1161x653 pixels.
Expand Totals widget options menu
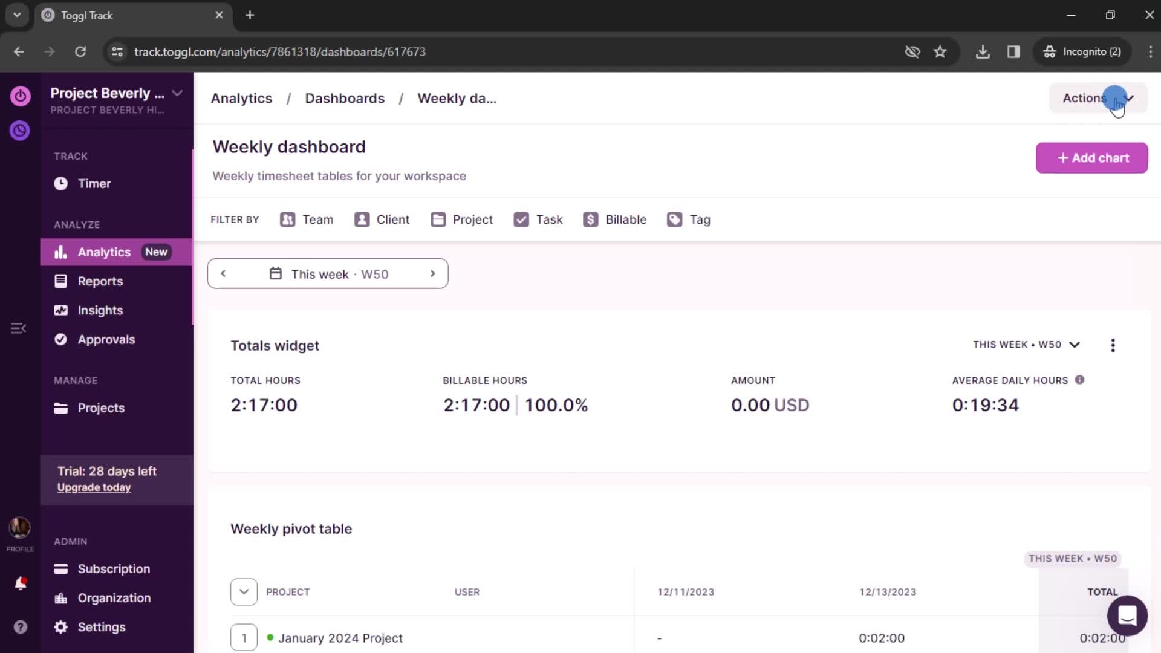[1113, 345]
